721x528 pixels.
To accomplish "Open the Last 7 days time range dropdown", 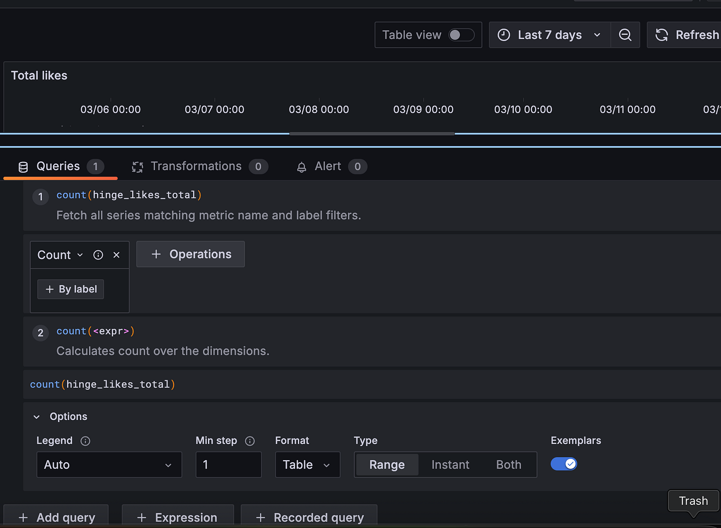I will [550, 35].
